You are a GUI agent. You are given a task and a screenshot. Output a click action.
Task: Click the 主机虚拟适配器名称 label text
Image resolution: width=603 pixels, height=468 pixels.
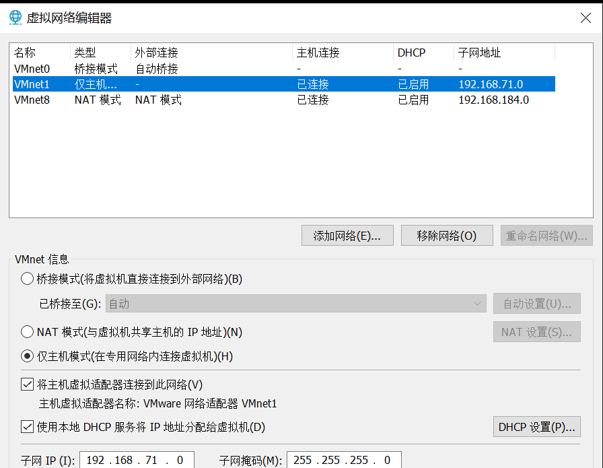click(90, 403)
